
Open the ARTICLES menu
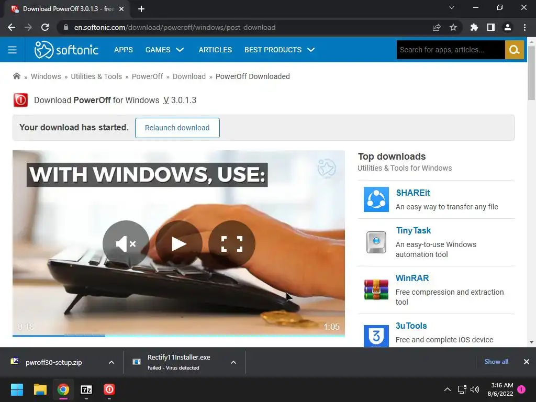[x=215, y=50]
